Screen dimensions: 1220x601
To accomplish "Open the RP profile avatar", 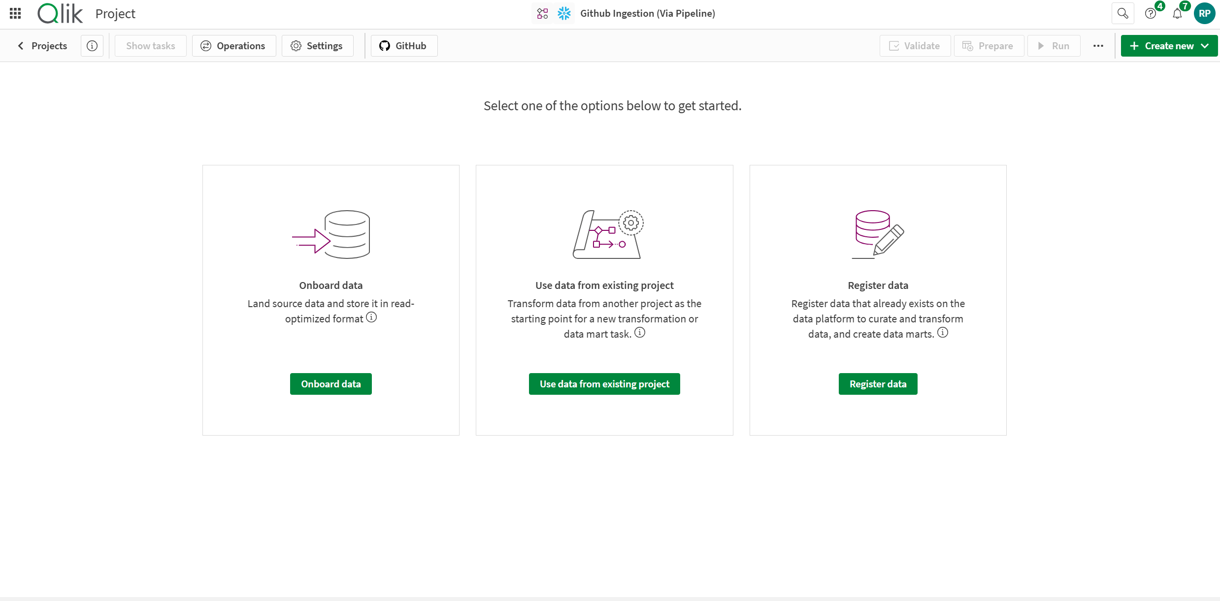I will pyautogui.click(x=1205, y=13).
